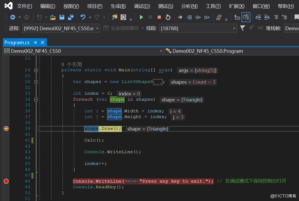Viewport: 299px width, 201px height.
Task: Close the Program.cs tab
Action: pyautogui.click(x=42, y=42)
